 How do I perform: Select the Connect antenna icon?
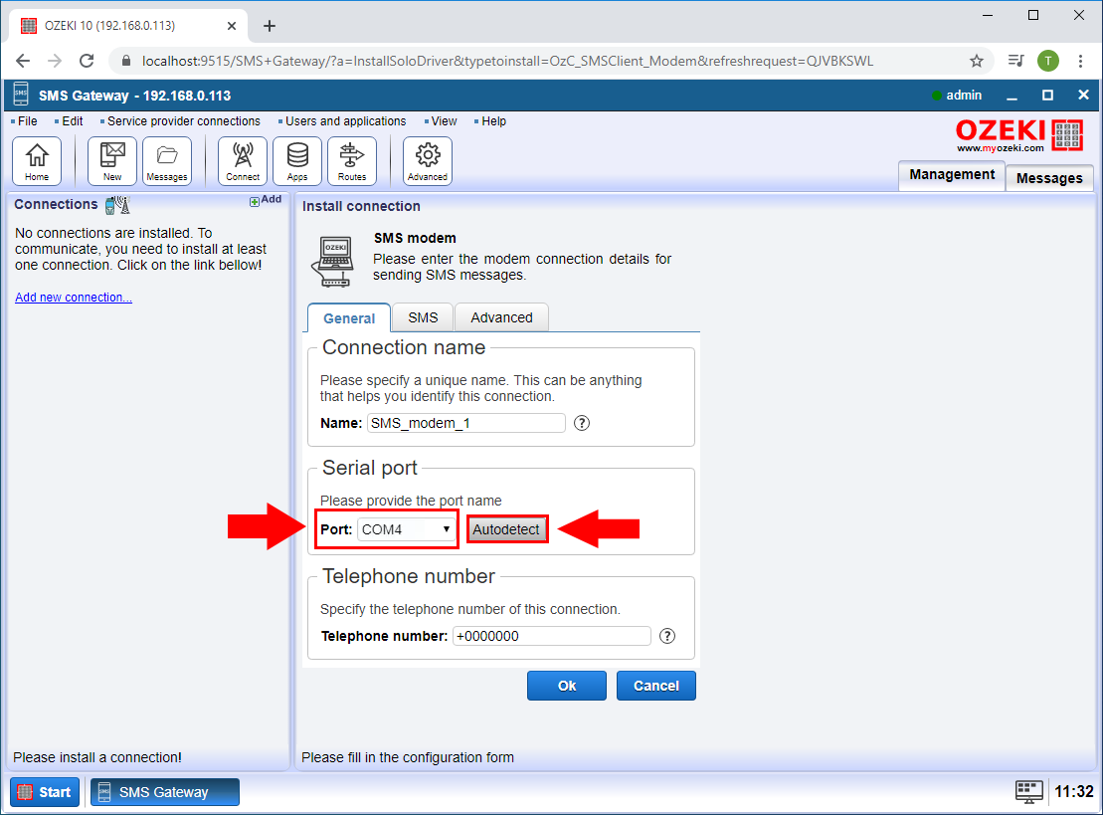pos(242,160)
